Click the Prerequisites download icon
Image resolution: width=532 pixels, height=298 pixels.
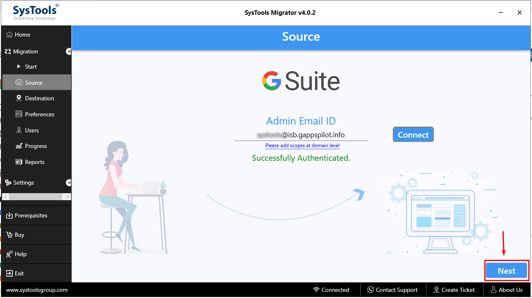(x=9, y=215)
